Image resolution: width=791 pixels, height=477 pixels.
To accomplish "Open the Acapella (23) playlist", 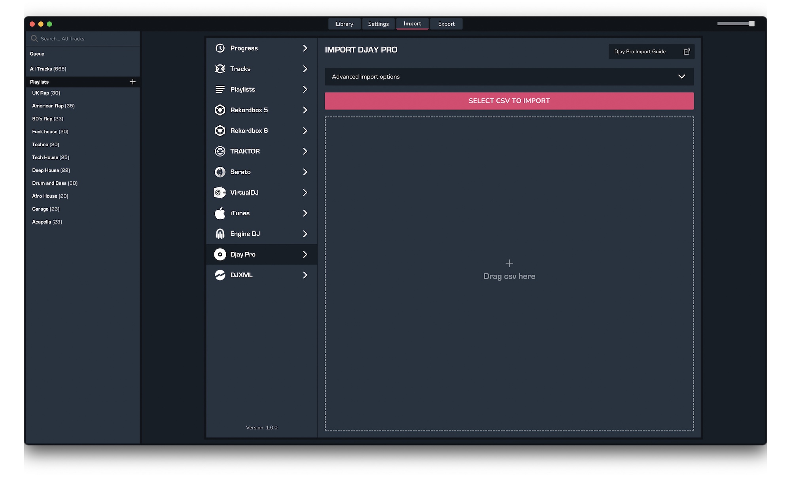I will coord(47,222).
